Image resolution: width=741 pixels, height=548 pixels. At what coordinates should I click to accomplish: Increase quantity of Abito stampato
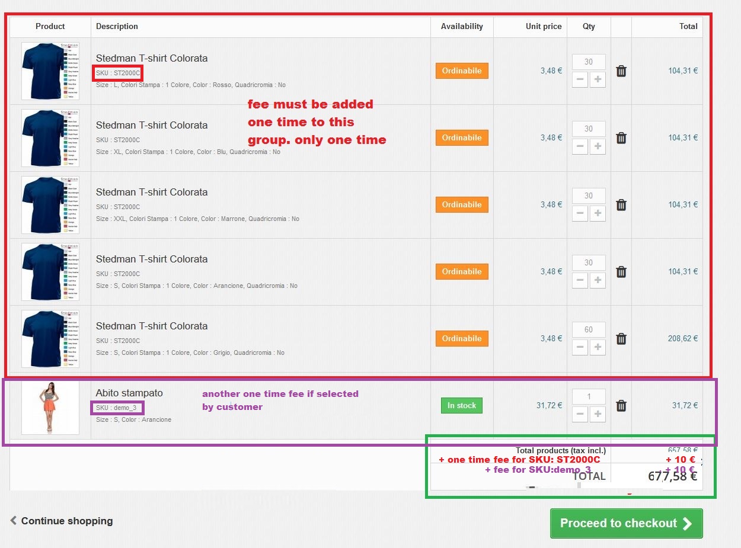coord(598,414)
